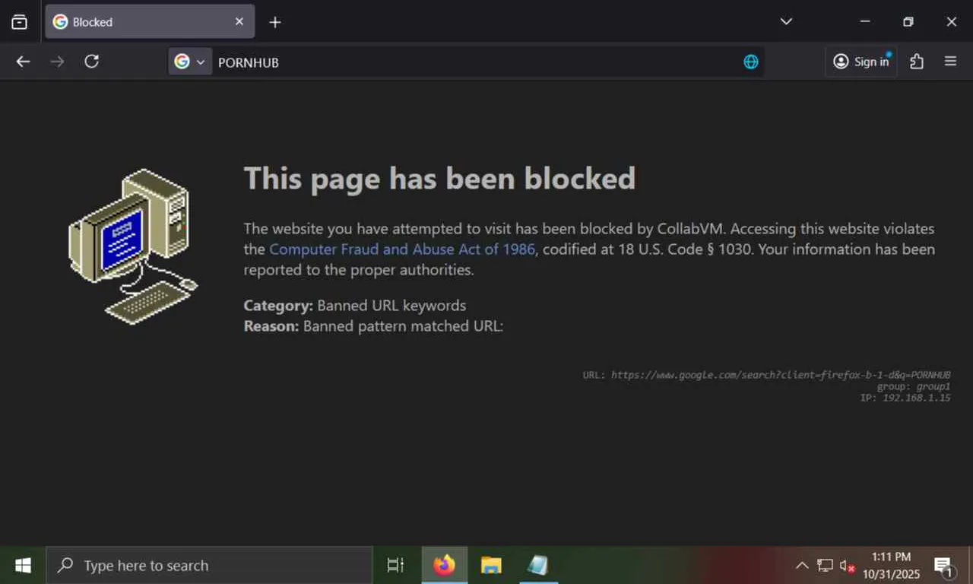Image resolution: width=973 pixels, height=584 pixels.
Task: Open the notepad-style app on taskbar
Action: click(537, 565)
